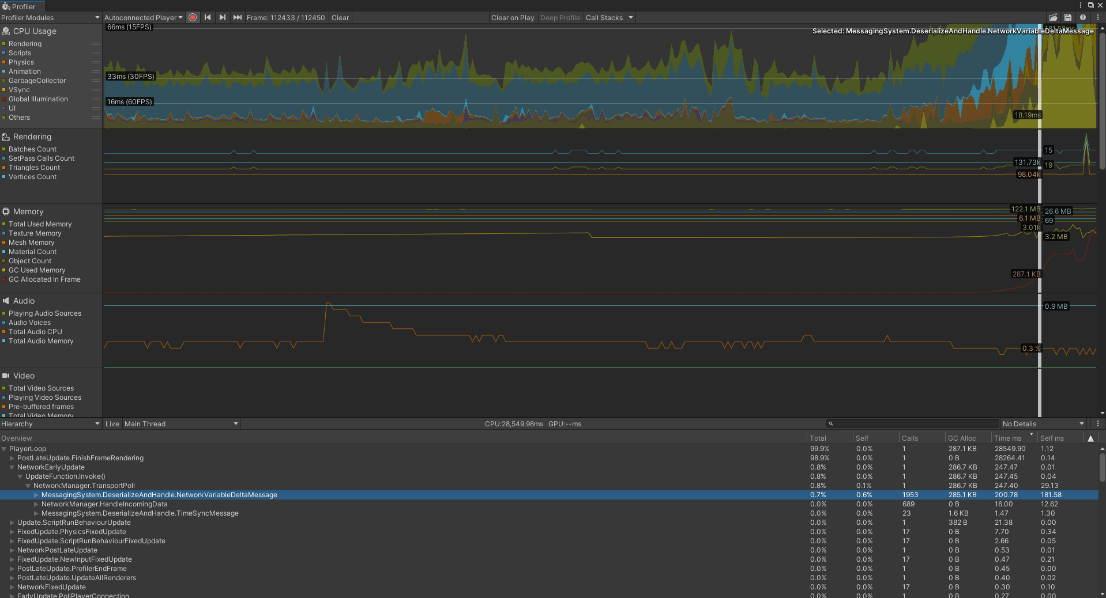Click the warning column header icon
1106x598 pixels.
(1090, 438)
